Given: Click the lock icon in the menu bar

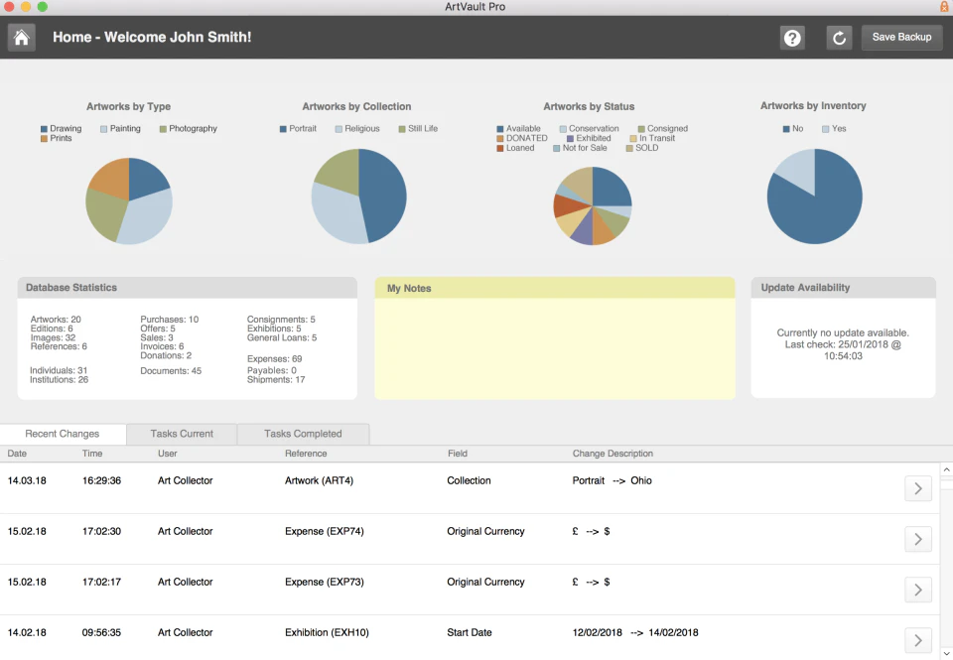Looking at the screenshot, I should pyautogui.click(x=943, y=6).
